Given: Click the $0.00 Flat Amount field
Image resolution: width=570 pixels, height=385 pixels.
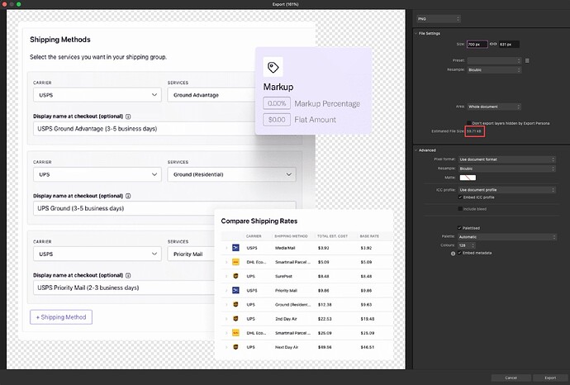Looking at the screenshot, I should pos(277,120).
